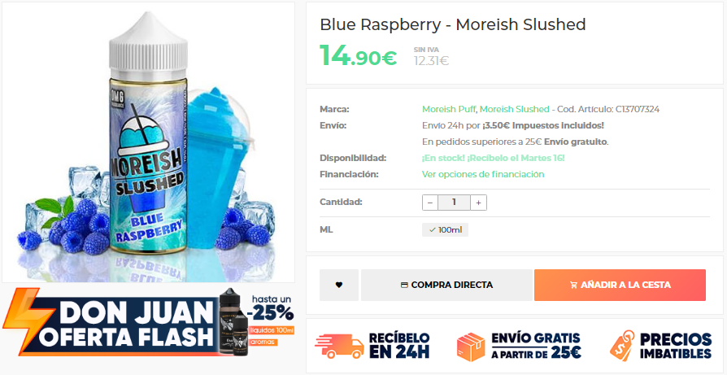Open the Don Juan Oferta Flash banner
Viewport: 727px width, 375px height.
[148, 320]
